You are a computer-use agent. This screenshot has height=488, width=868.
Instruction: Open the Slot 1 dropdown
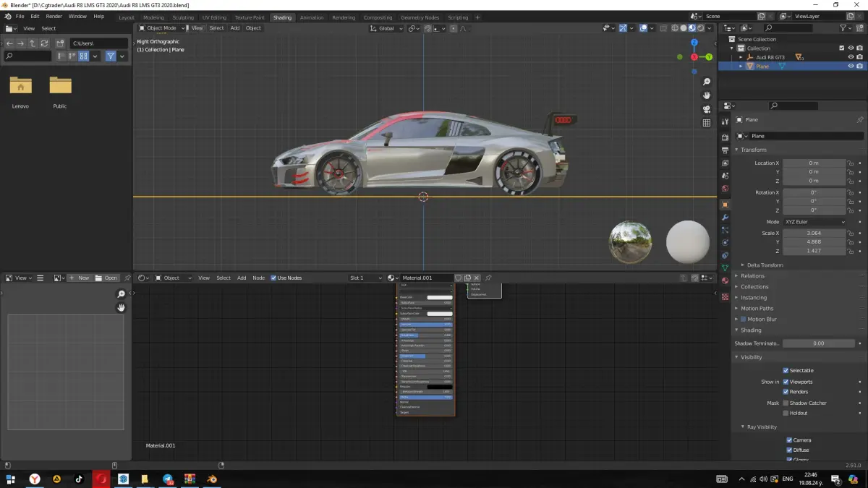(x=365, y=278)
